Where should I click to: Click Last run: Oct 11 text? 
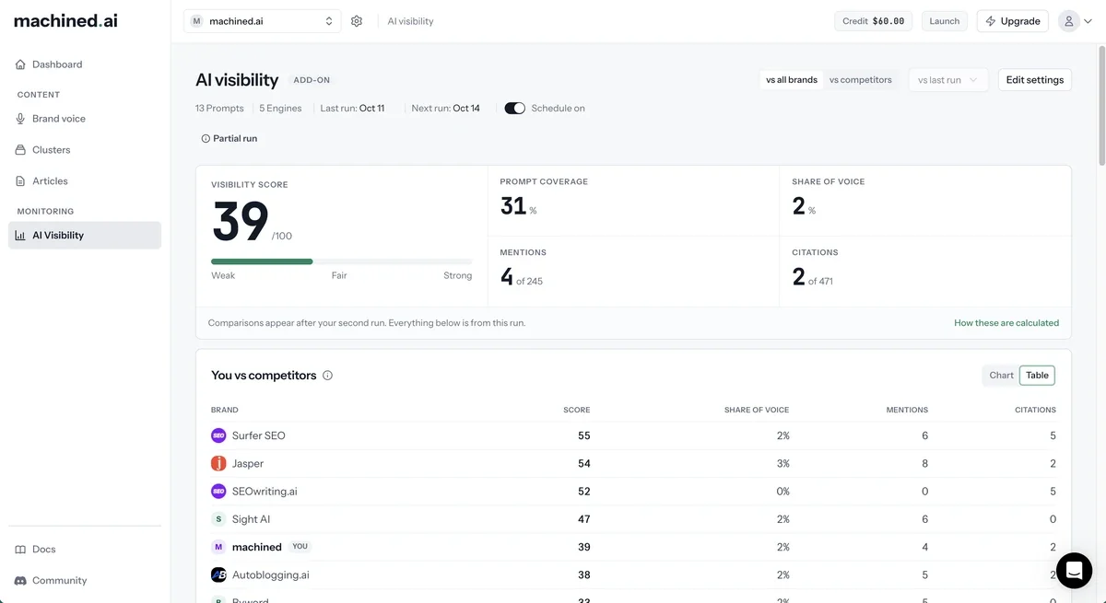352,109
